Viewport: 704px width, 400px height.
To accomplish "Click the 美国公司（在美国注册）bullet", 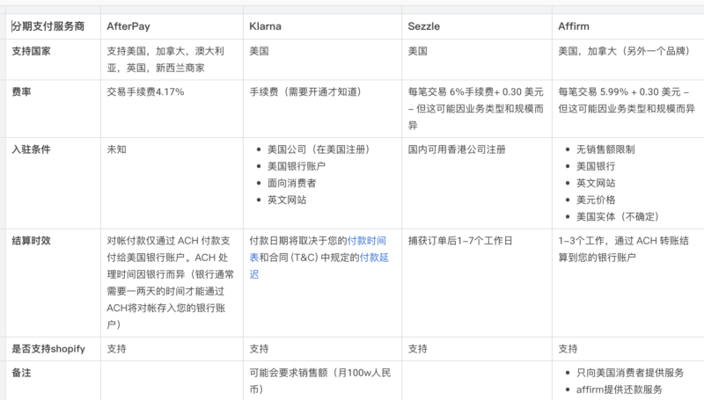I will click(318, 149).
